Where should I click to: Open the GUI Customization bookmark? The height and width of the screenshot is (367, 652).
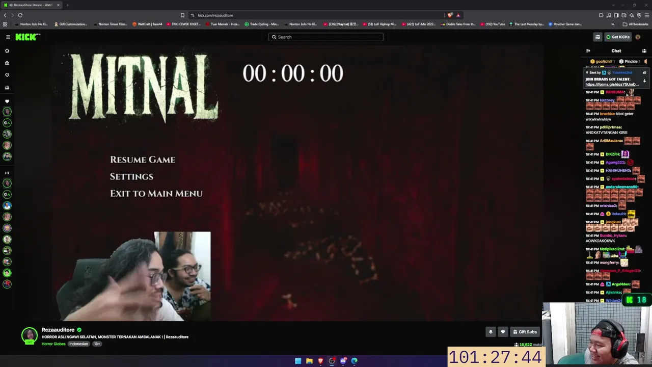coord(70,24)
